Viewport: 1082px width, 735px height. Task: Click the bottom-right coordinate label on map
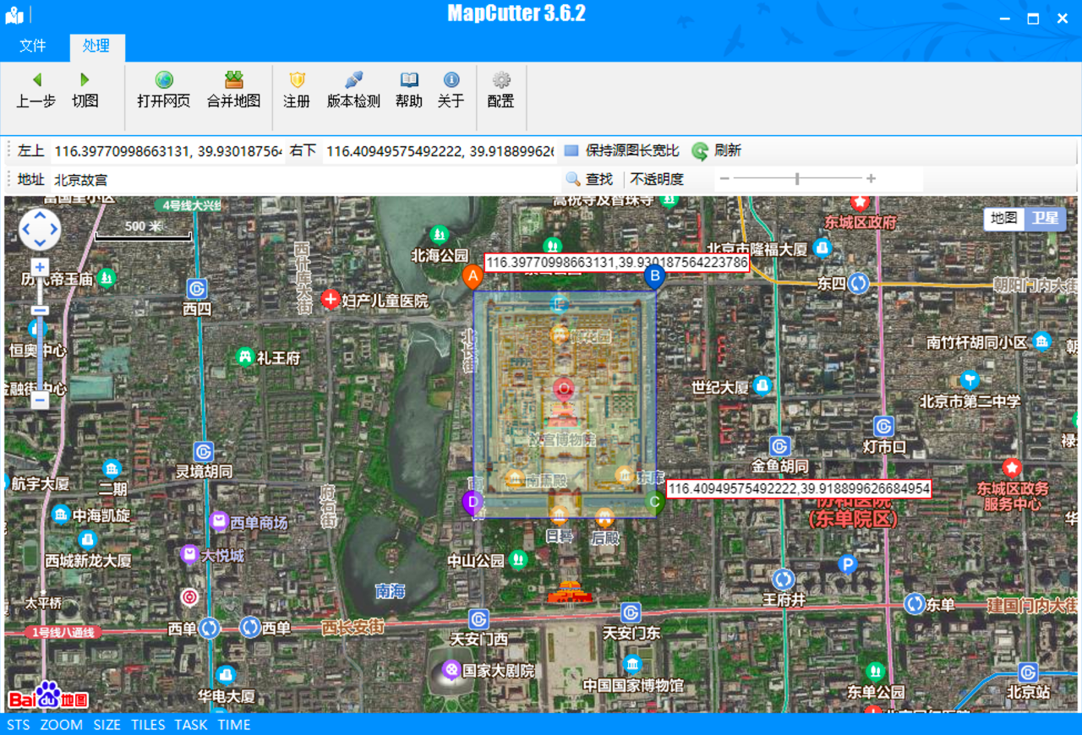[x=798, y=489]
